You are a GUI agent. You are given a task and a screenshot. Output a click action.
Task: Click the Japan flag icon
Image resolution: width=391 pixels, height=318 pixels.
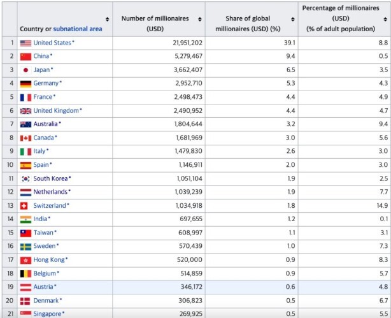click(25, 69)
